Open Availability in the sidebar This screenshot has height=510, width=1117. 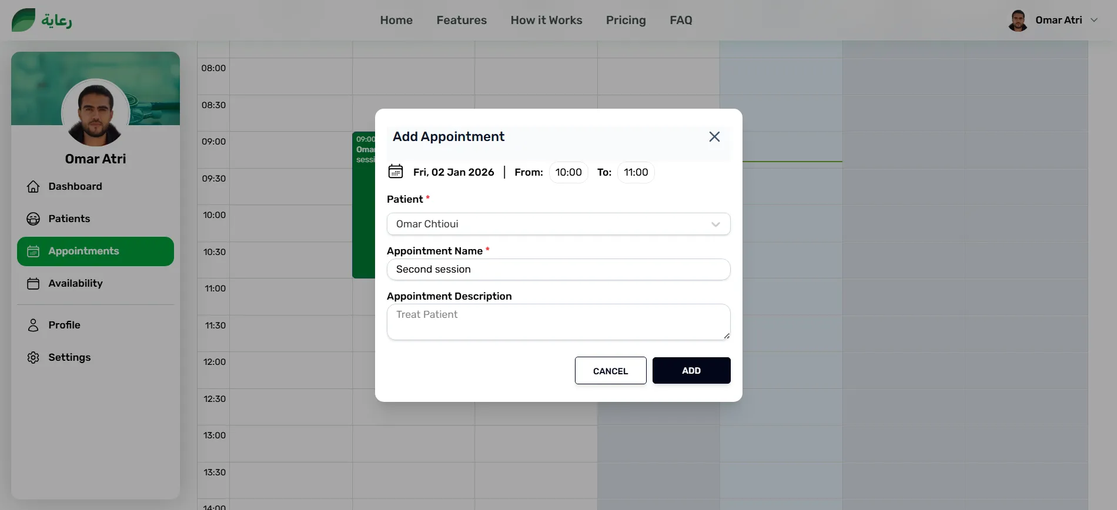point(95,283)
